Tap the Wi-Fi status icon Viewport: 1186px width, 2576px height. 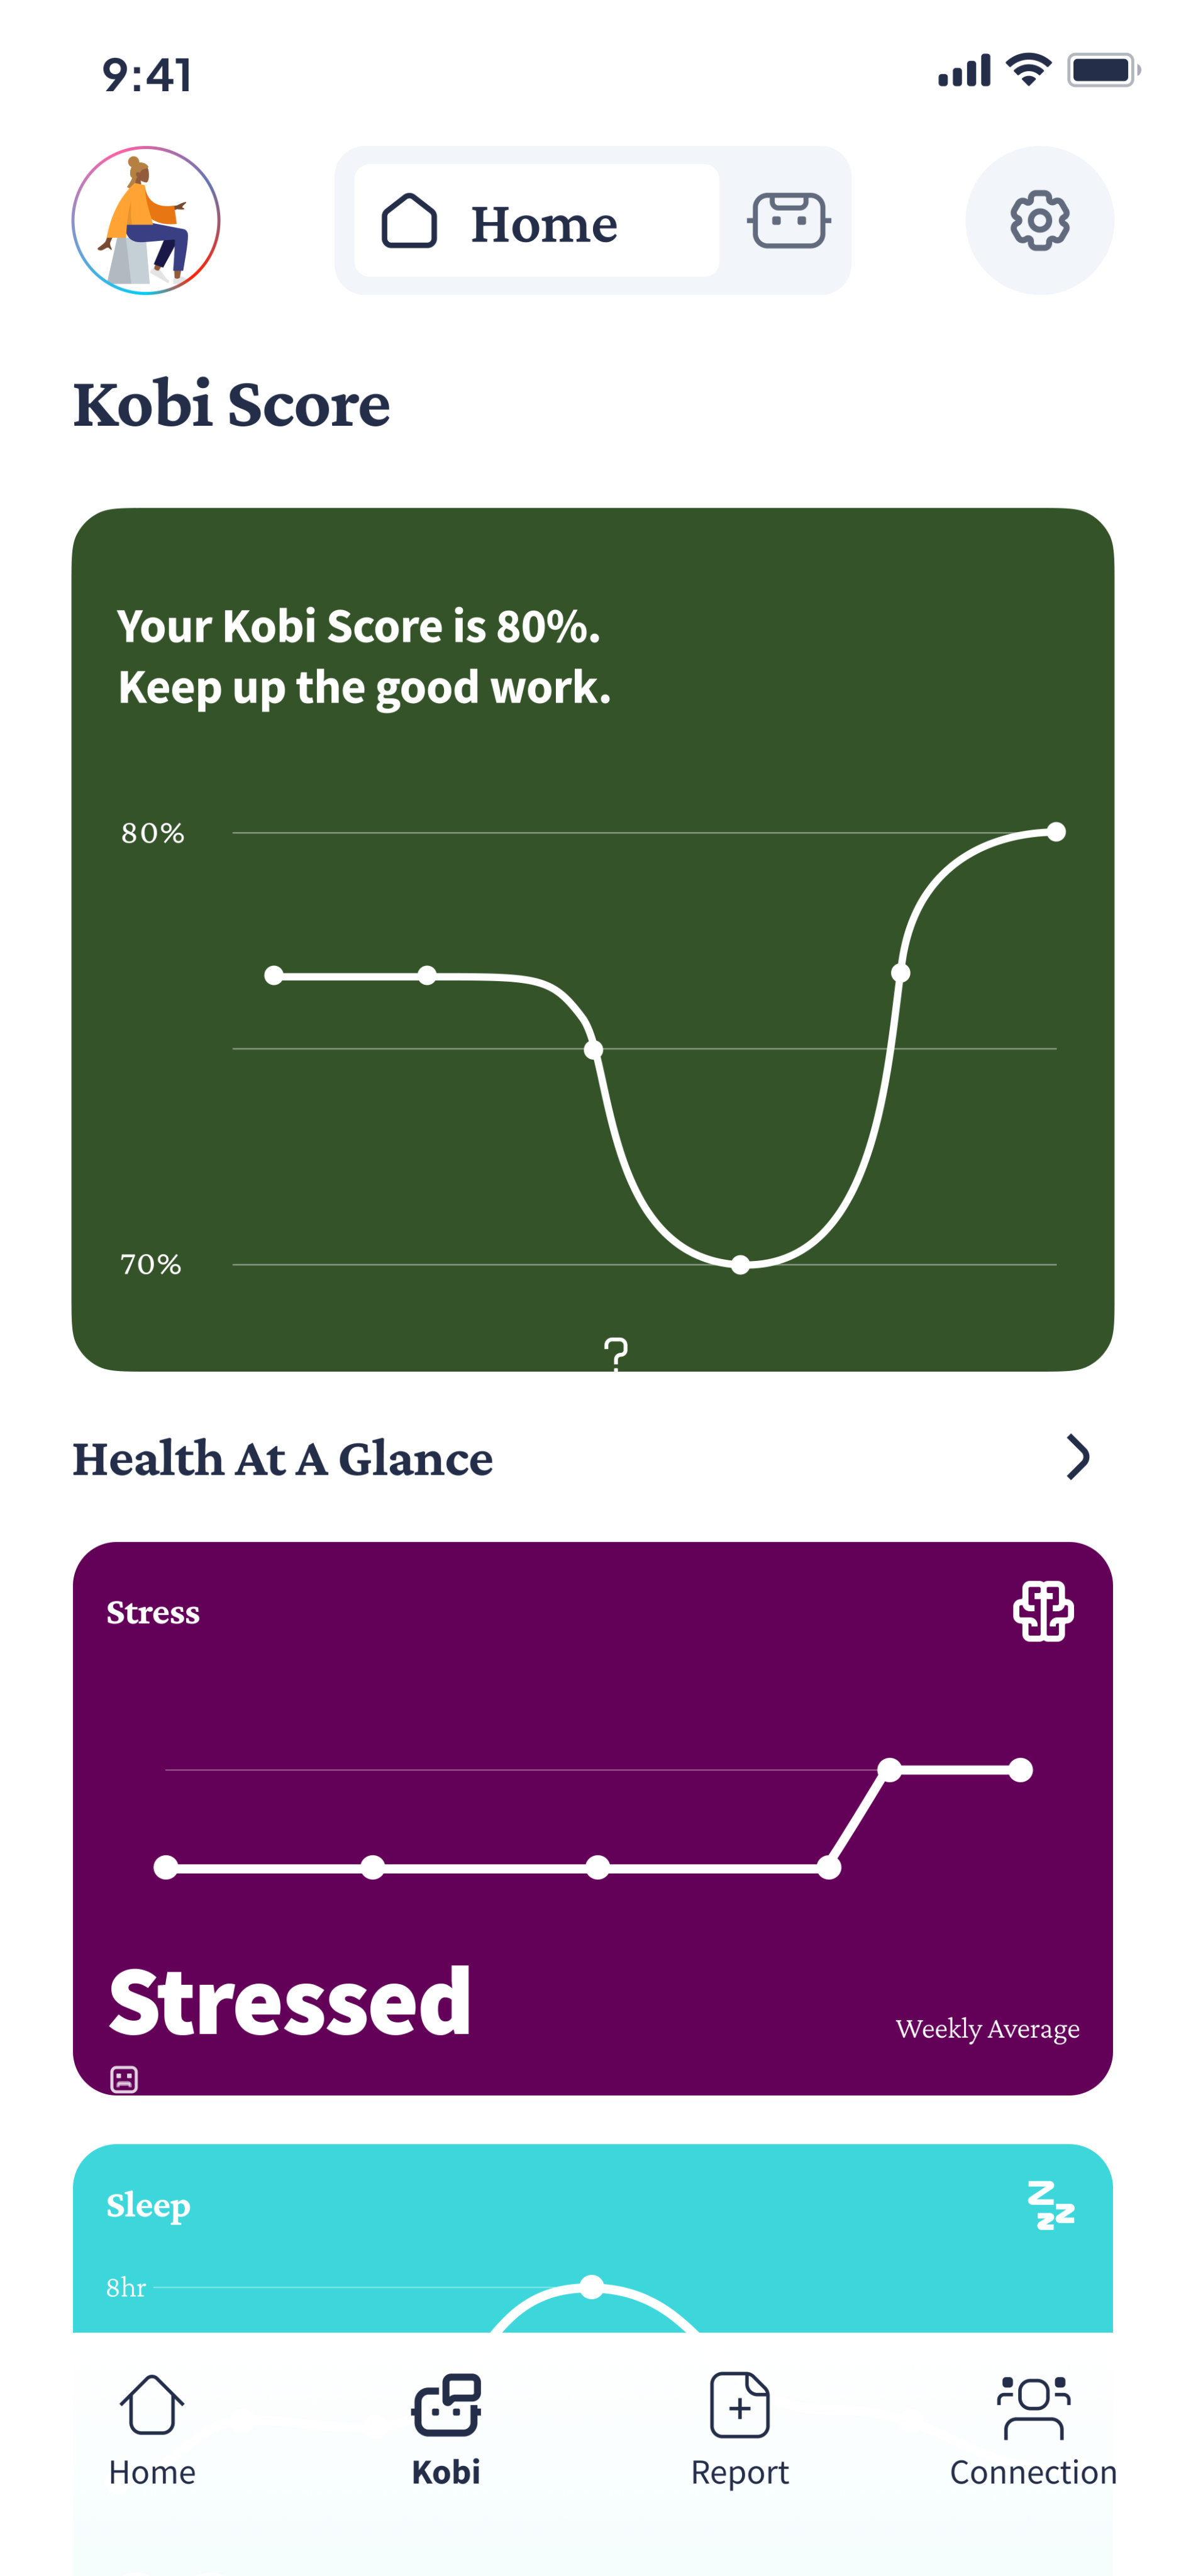tap(1028, 70)
